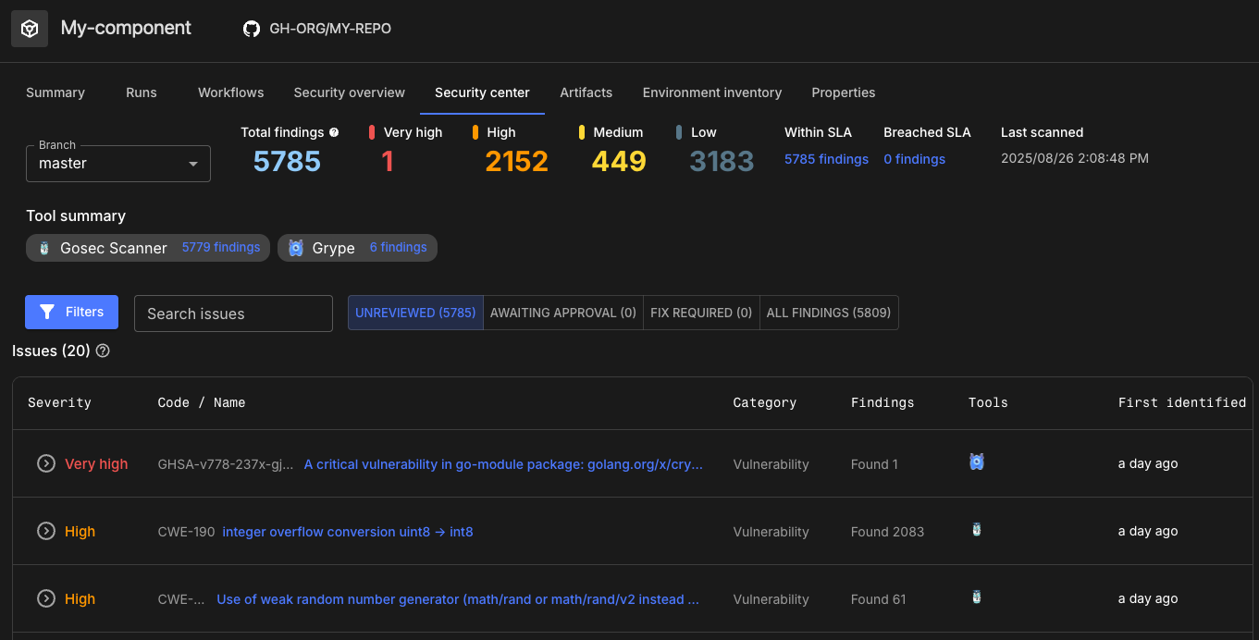The width and height of the screenshot is (1259, 640).
Task: Click the help icon next to Issues (20)
Action: tap(102, 351)
